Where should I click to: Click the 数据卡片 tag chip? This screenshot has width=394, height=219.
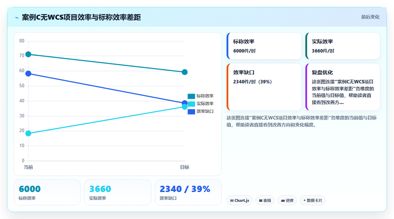313,200
